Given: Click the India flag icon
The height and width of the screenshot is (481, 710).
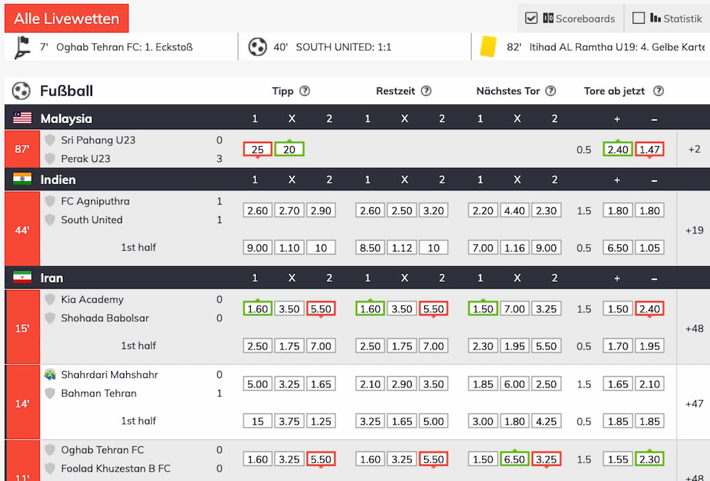Looking at the screenshot, I should pos(22,179).
